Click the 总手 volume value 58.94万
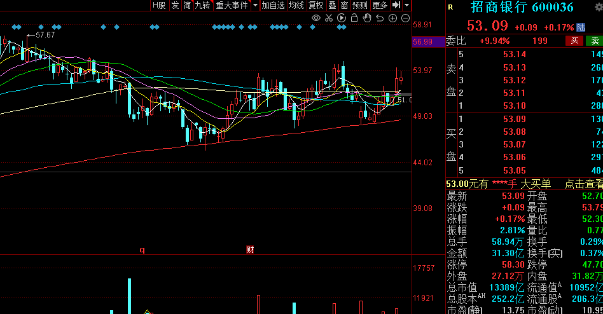Screen dimensions: 603x314 (508, 242)
